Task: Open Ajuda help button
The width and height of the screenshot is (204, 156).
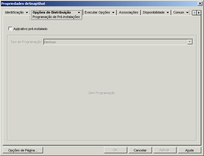Action: click(x=190, y=150)
